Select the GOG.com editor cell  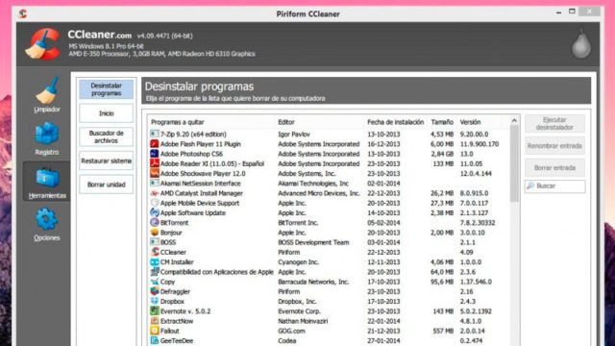[291, 331]
